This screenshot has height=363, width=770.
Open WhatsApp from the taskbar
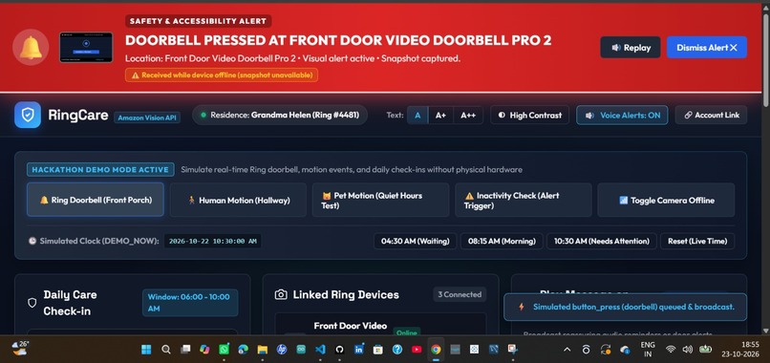224,350
